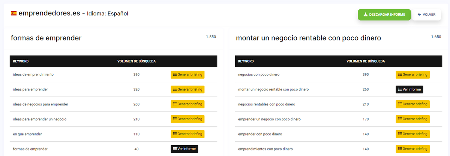Image resolution: width=450 pixels, height=156 pixels.
Task: Click the Spanish flag icon beside emprendedores.es
Action: pyautogui.click(x=13, y=13)
